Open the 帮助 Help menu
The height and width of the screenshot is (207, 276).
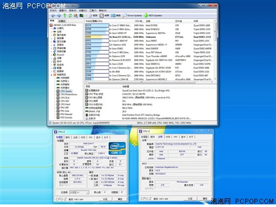(103, 10)
